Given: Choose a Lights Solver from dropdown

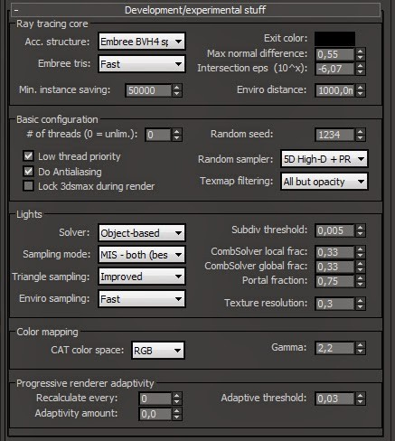Looking at the screenshot, I should pyautogui.click(x=142, y=233).
